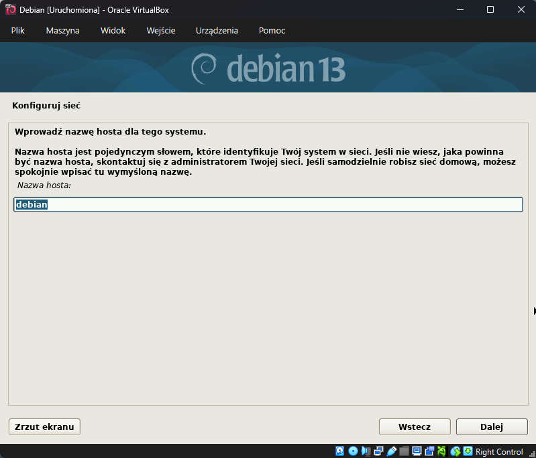536x458 pixels.
Task: Open the Maszyna menu
Action: (x=62, y=31)
